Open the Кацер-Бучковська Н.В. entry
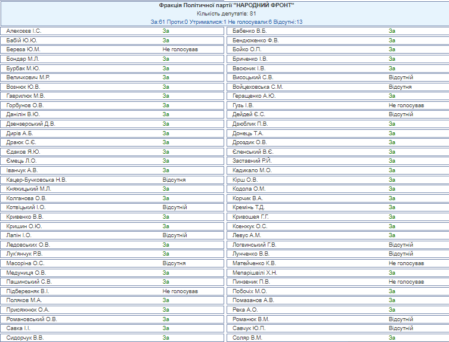 [36, 179]
